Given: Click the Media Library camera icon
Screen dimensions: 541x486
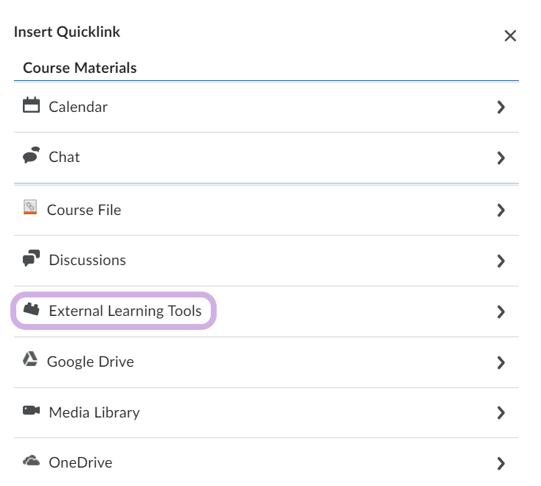Looking at the screenshot, I should [x=31, y=411].
